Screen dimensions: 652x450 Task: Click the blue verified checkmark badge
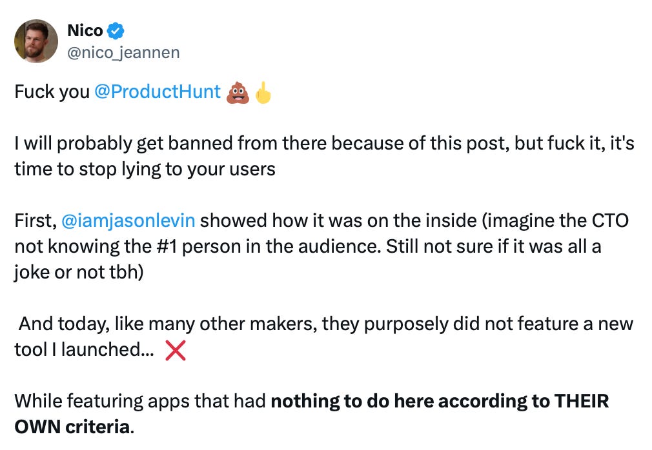pos(116,31)
